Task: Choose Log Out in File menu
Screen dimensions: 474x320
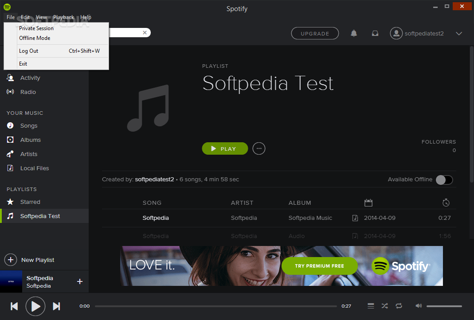Action: pos(56,51)
